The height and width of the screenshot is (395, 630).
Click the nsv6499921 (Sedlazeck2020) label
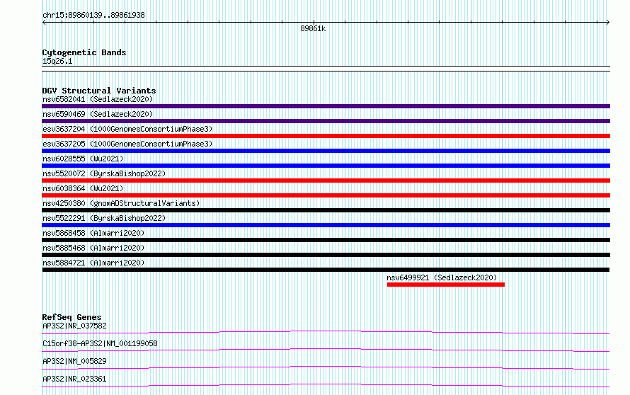coord(442,277)
